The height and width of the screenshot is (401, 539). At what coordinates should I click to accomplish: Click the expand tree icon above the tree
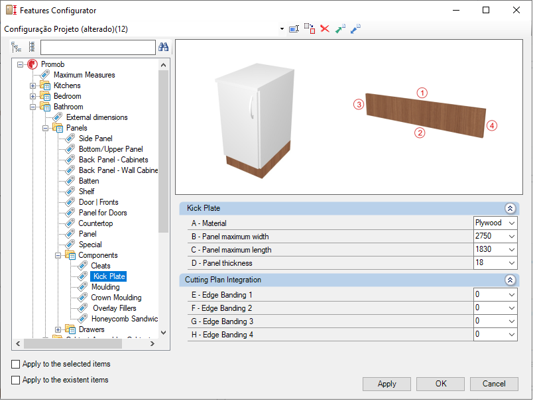coord(16,47)
